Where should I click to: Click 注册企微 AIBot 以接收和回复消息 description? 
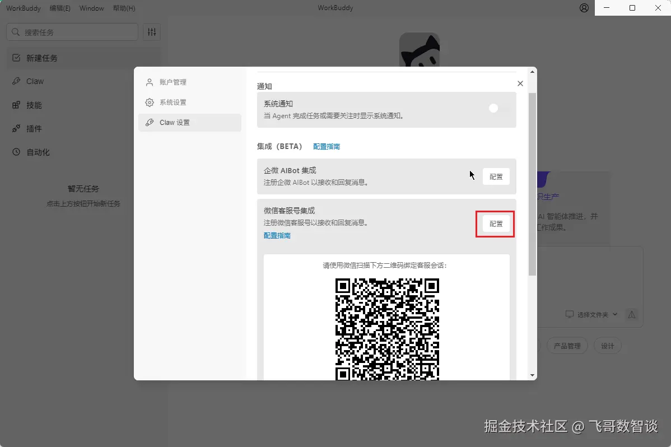(316, 183)
